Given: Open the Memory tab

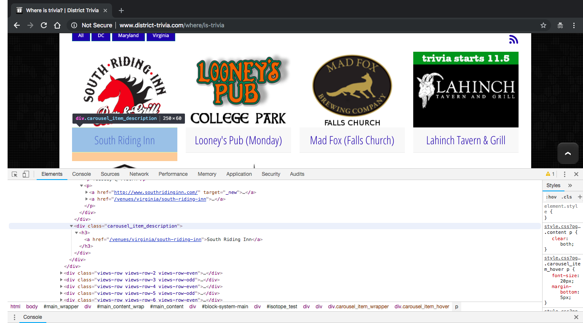Looking at the screenshot, I should click(x=207, y=174).
